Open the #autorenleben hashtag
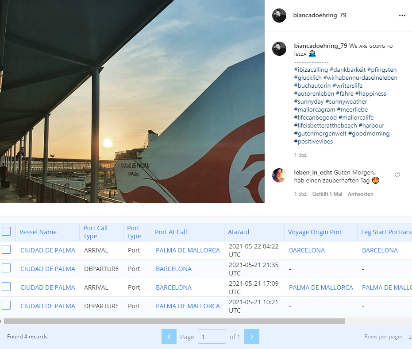412x349 pixels. coord(314,93)
